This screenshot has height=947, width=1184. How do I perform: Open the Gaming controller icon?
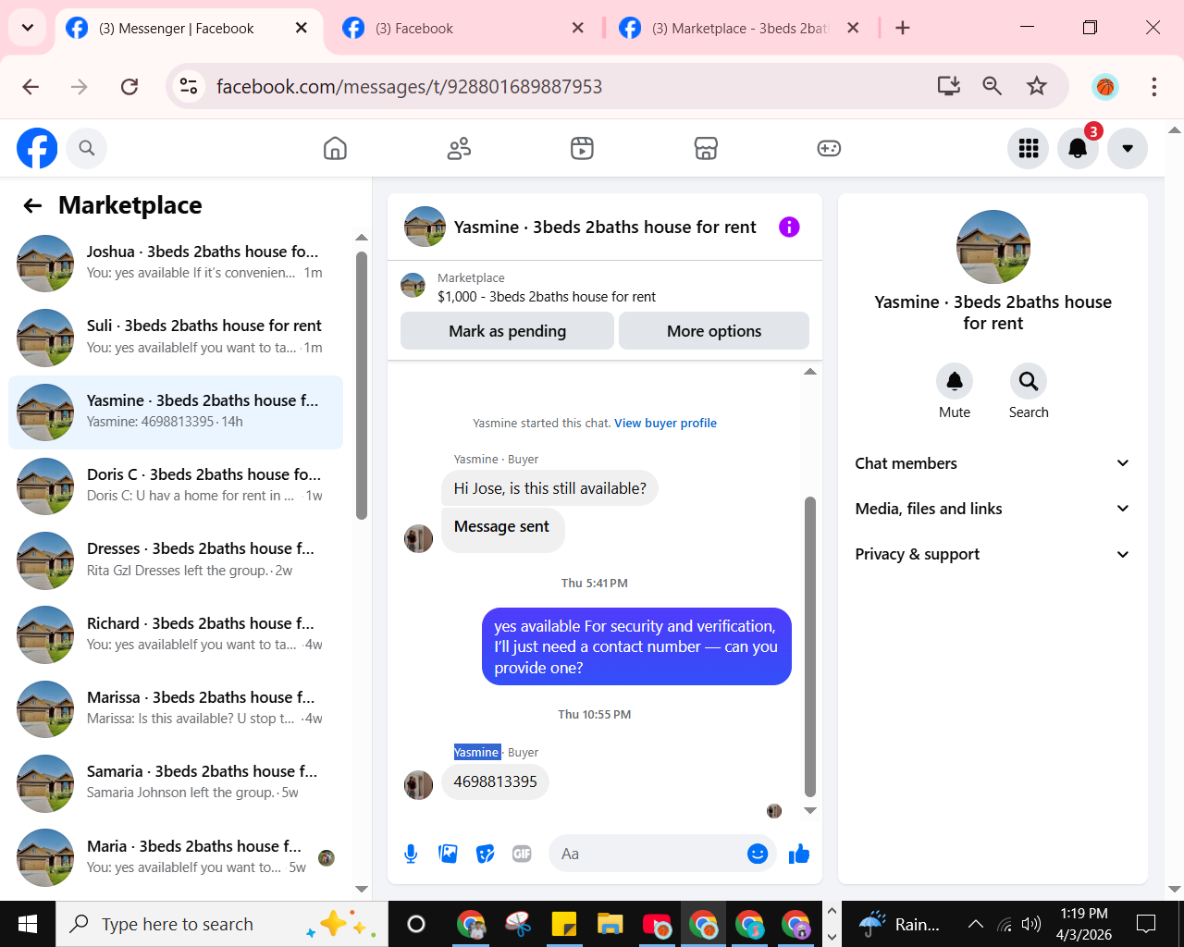829,148
